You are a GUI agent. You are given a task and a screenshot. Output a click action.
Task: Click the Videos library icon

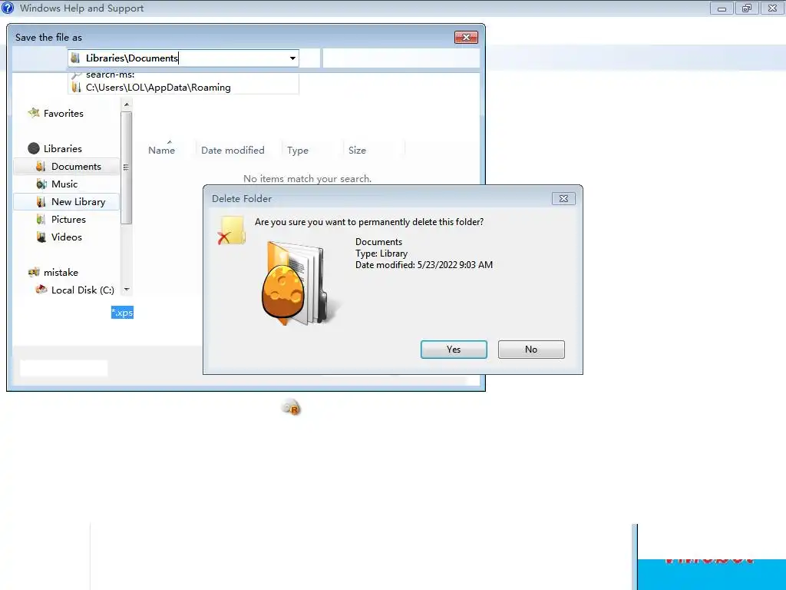pos(41,237)
